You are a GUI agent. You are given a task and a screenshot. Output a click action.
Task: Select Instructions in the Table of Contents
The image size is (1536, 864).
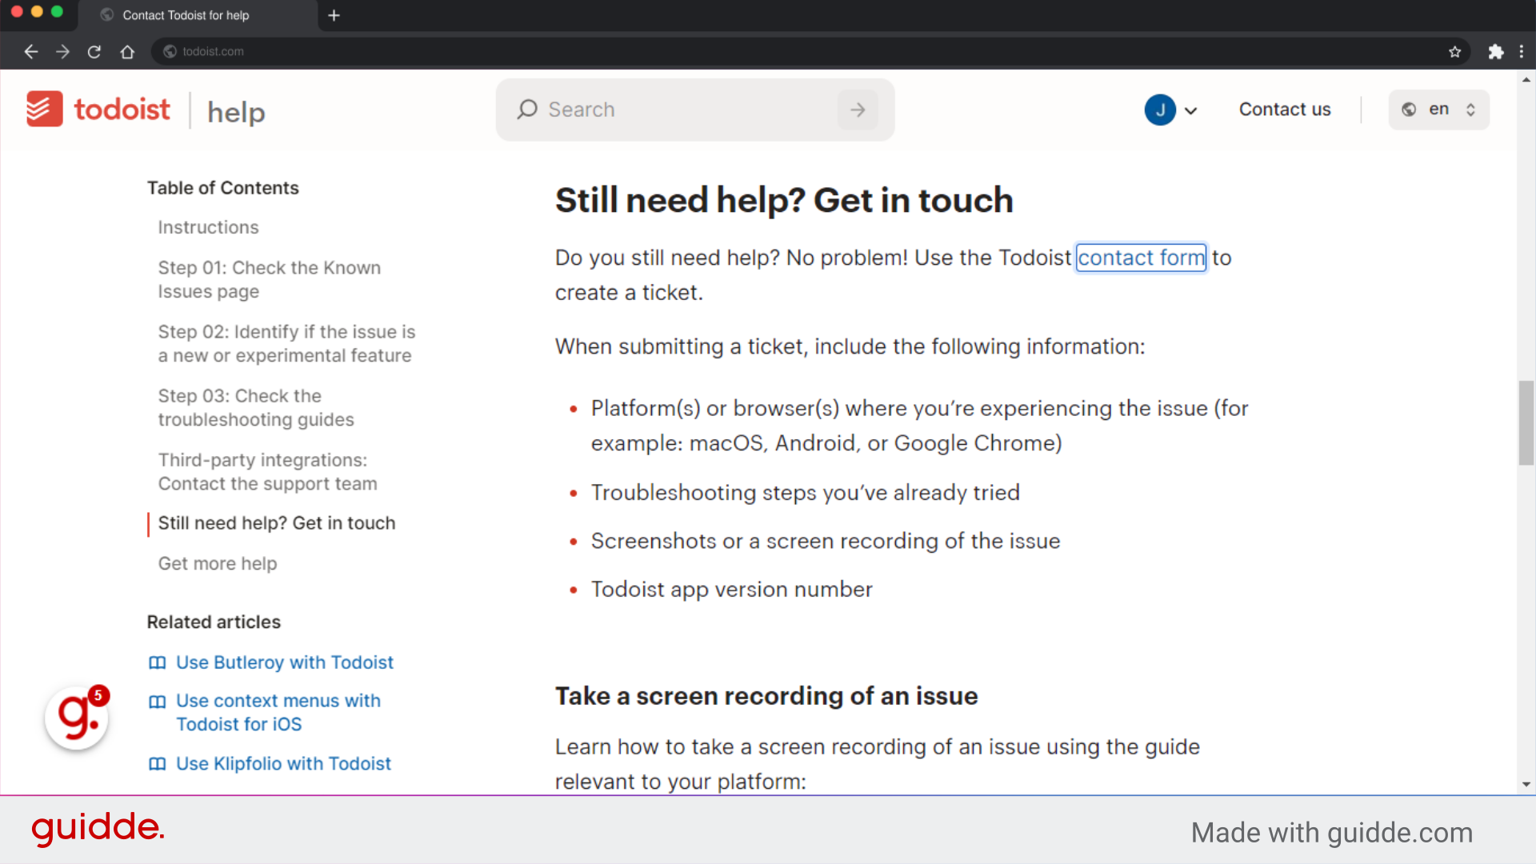(208, 227)
